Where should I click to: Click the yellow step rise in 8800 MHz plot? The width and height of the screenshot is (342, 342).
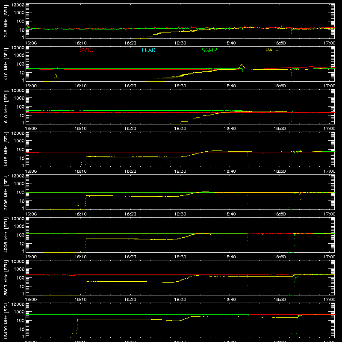coord(86,287)
